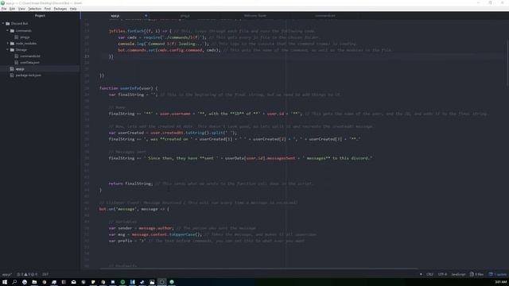Switch to the ping.js editor tab
The image size is (509, 286).
[x=185, y=16]
